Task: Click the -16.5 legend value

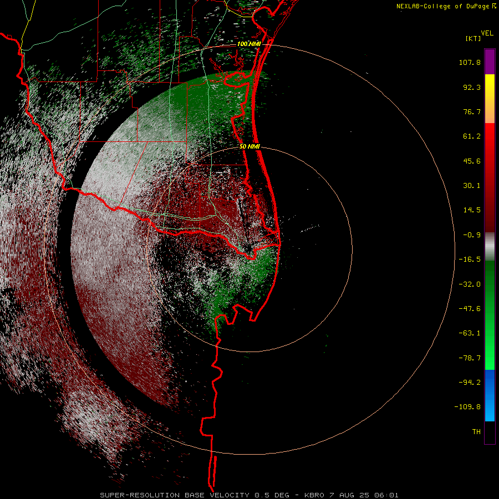Action: coord(470,259)
